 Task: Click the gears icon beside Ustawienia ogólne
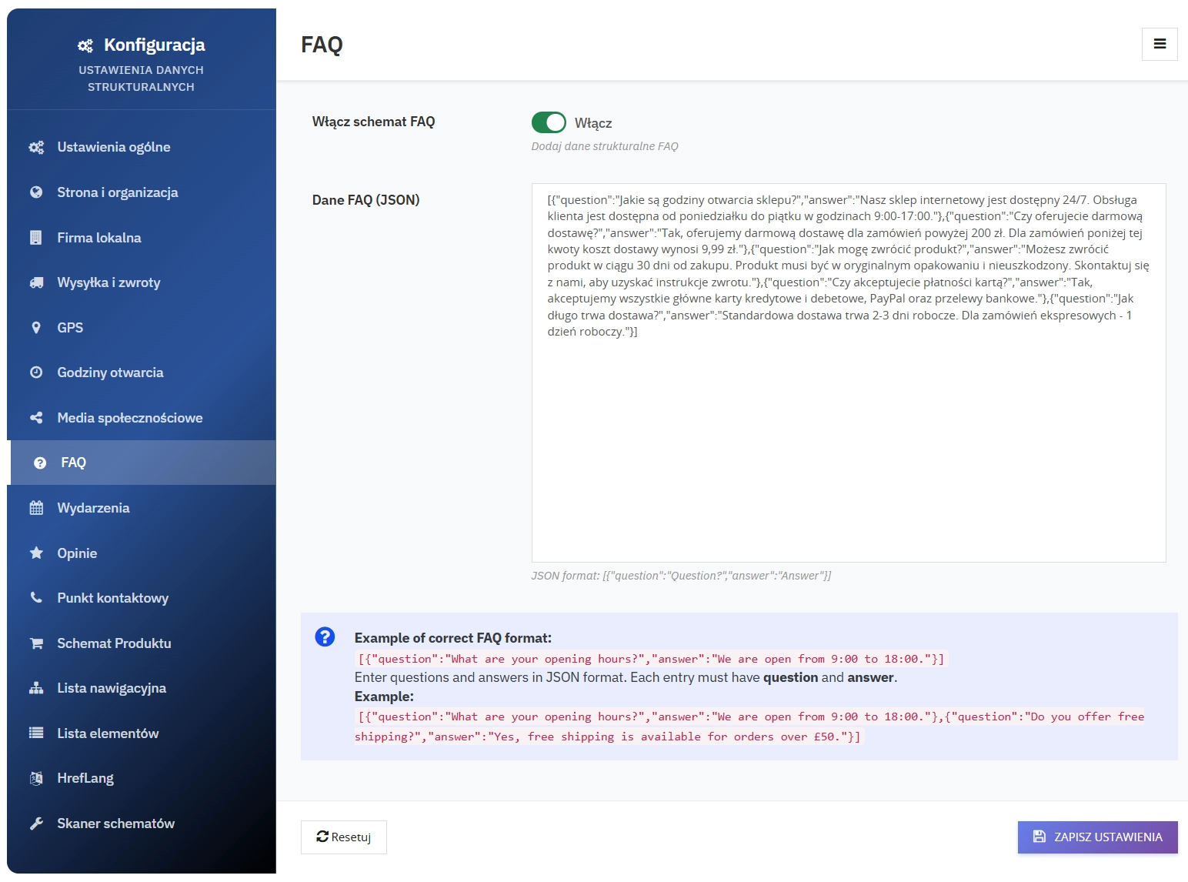coord(36,147)
